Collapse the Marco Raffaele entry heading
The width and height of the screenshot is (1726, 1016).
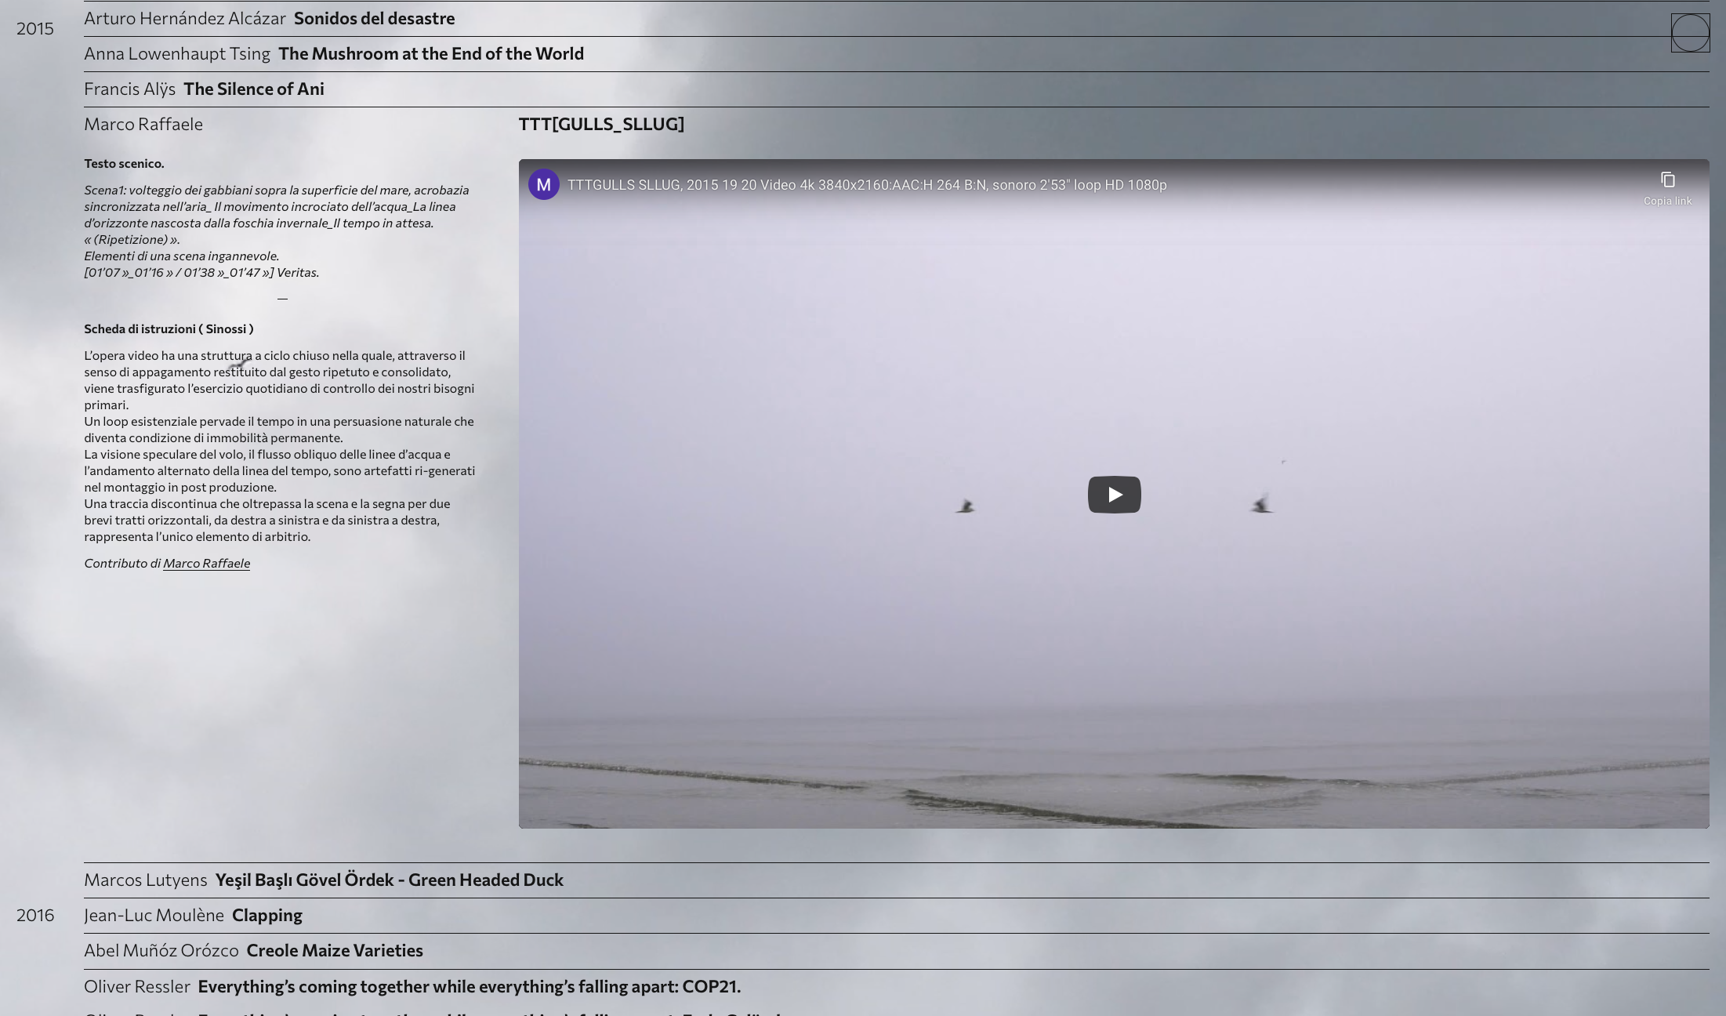143,124
